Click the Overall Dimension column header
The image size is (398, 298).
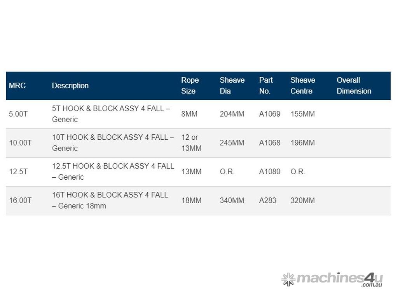tap(354, 86)
